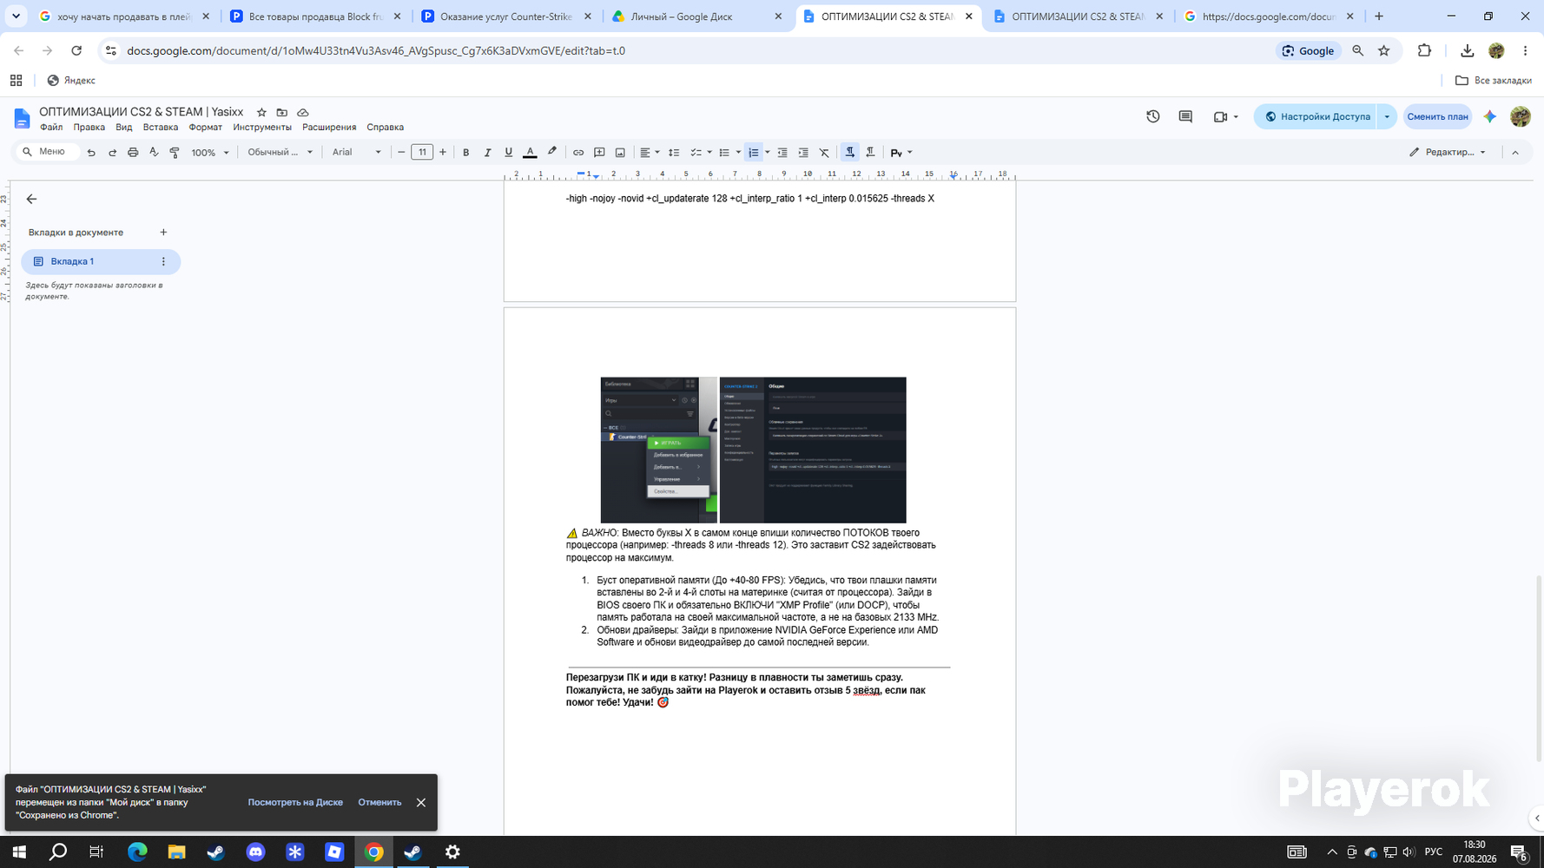Redo the last undone action
This screenshot has width=1544, height=868.
tap(112, 153)
